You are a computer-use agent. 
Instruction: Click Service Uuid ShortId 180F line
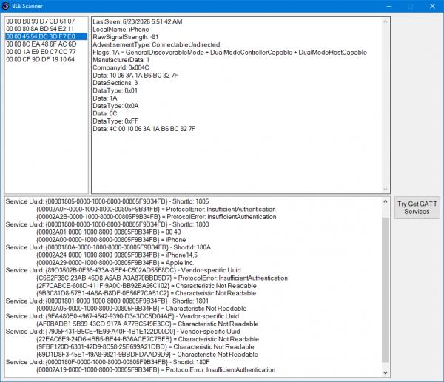[x=107, y=362]
